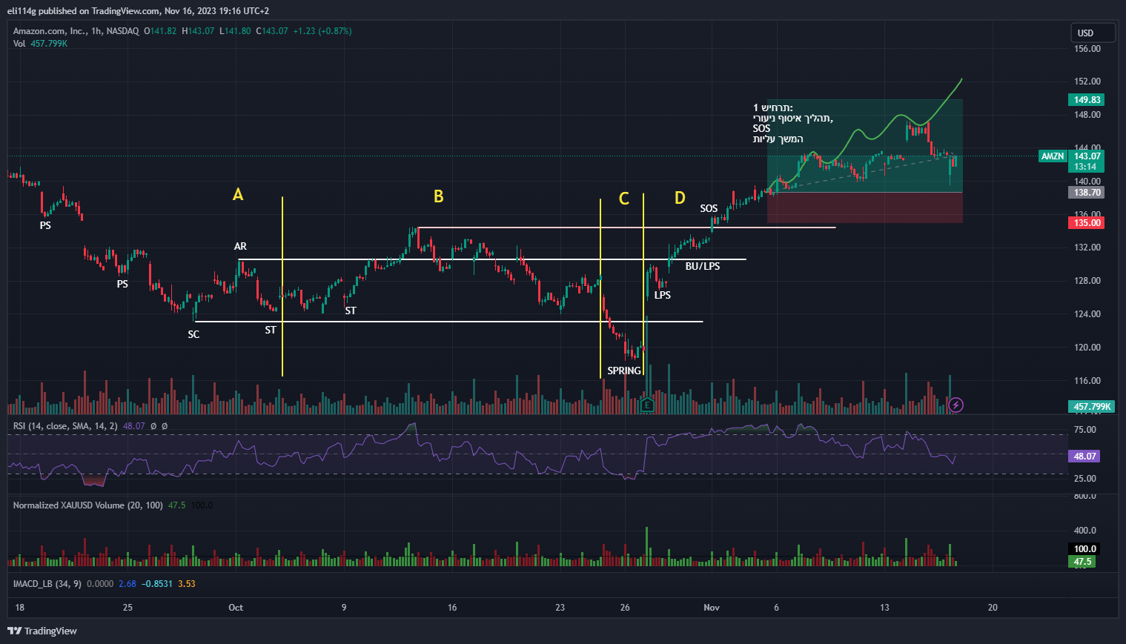Click the black 100.0 axis label
Viewport: 1126px width, 644px height.
tap(1084, 549)
